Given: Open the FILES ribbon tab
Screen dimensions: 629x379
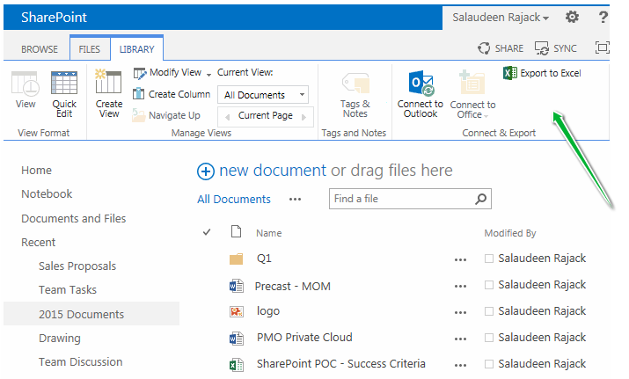Looking at the screenshot, I should [89, 49].
